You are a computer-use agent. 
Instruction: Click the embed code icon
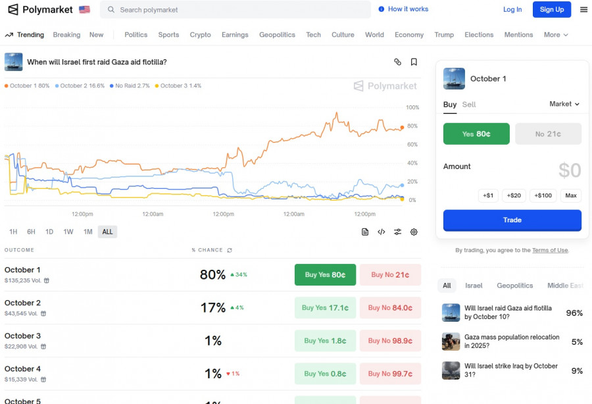point(381,232)
